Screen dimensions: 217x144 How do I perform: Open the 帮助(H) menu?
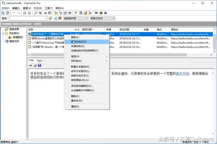click(60, 8)
